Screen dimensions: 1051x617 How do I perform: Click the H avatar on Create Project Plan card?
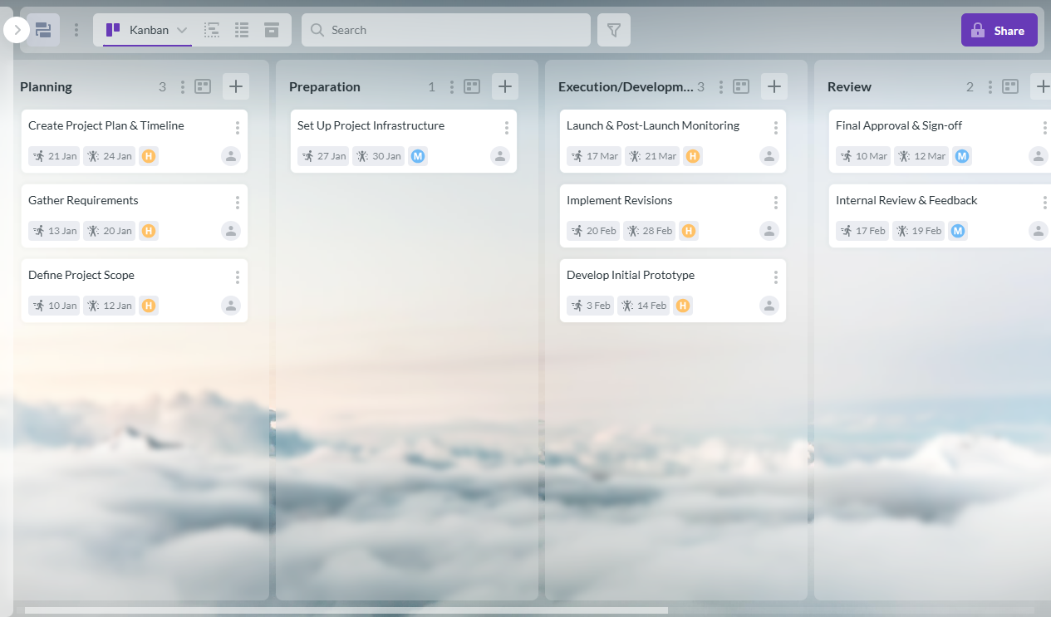pos(148,155)
